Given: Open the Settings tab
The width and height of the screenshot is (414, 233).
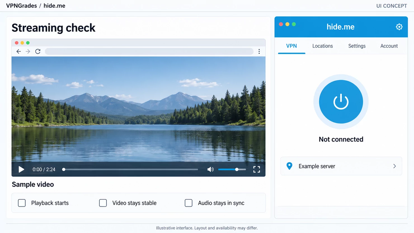Looking at the screenshot, I should click(x=357, y=46).
